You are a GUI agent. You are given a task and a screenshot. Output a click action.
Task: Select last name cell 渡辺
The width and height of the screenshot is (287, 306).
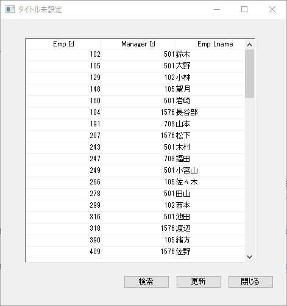(210, 228)
